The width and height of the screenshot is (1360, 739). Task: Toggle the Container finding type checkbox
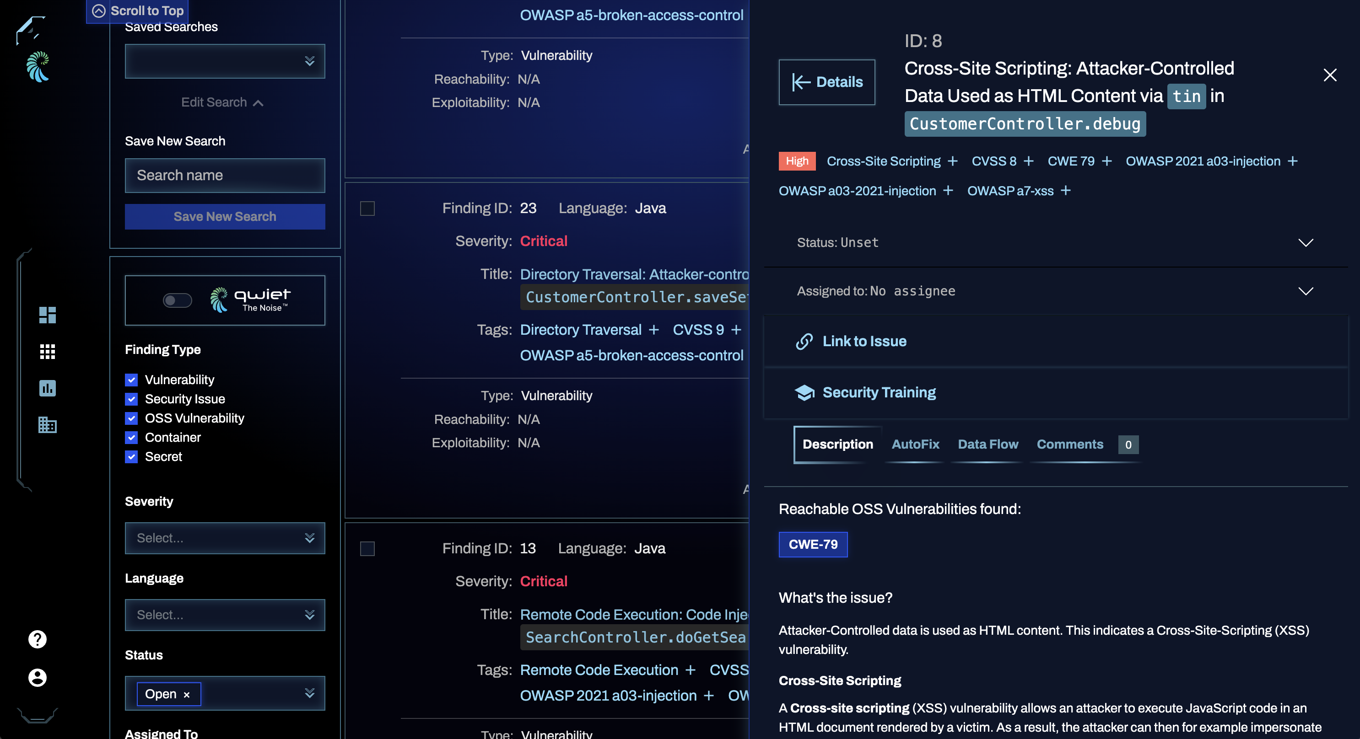click(x=131, y=437)
